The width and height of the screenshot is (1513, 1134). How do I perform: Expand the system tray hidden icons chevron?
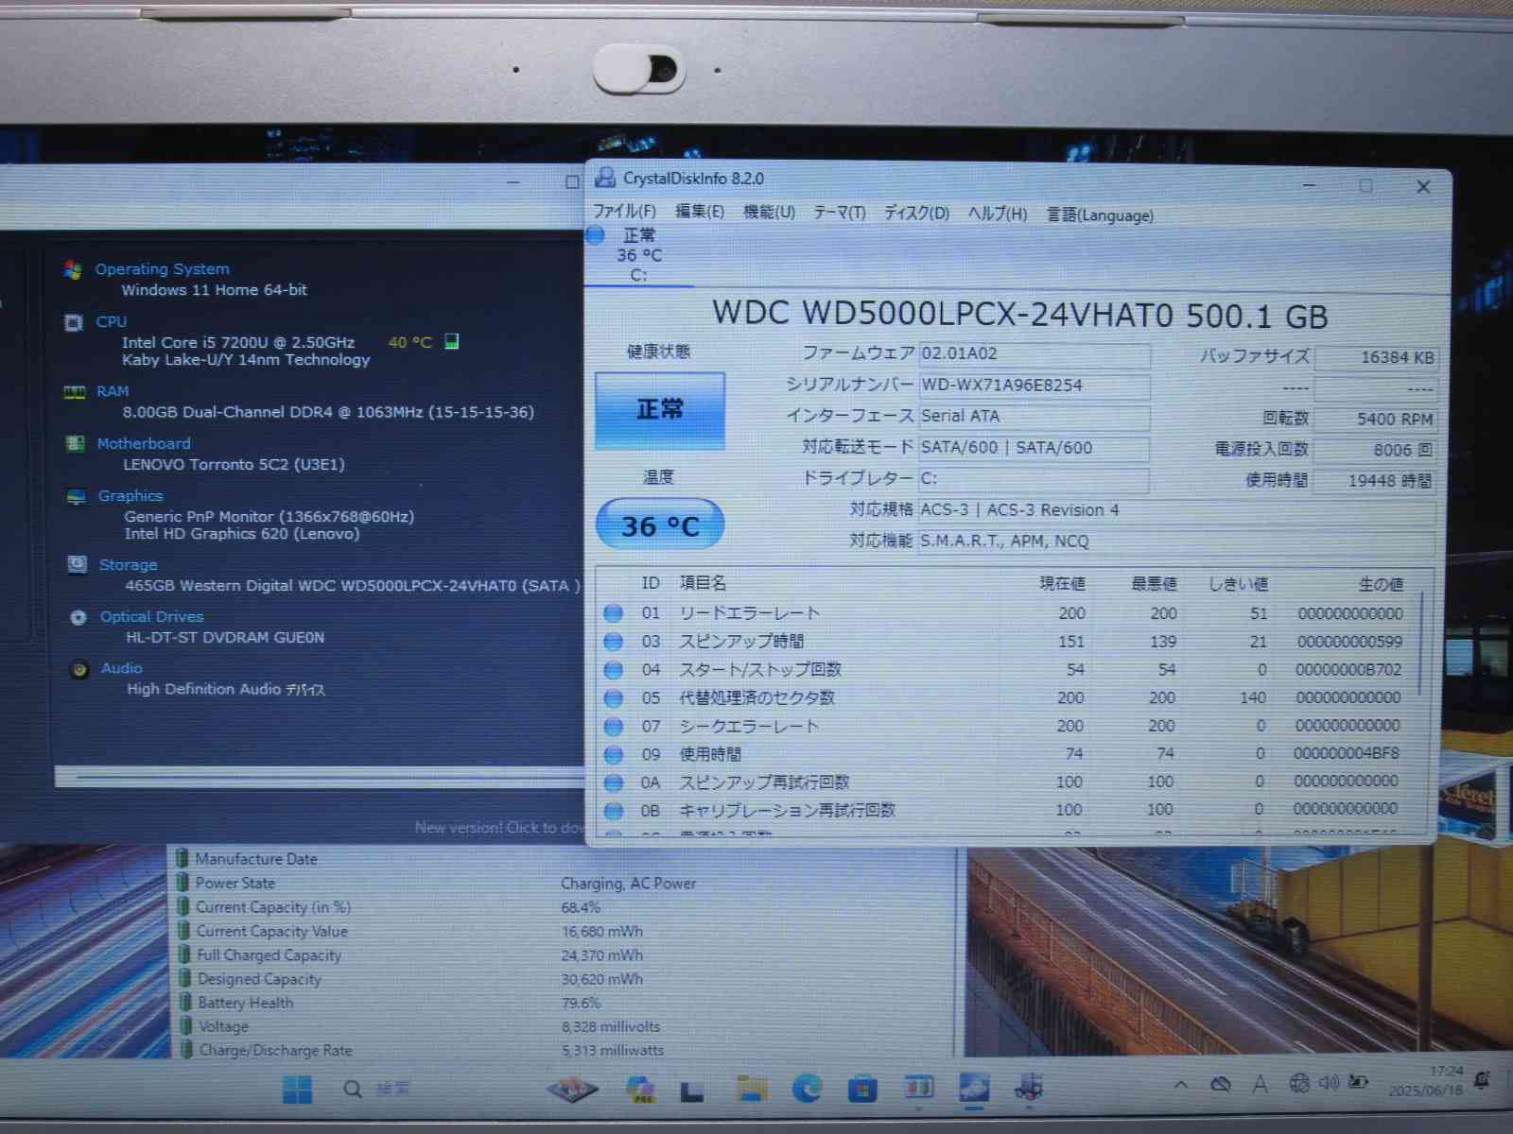click(1181, 1085)
